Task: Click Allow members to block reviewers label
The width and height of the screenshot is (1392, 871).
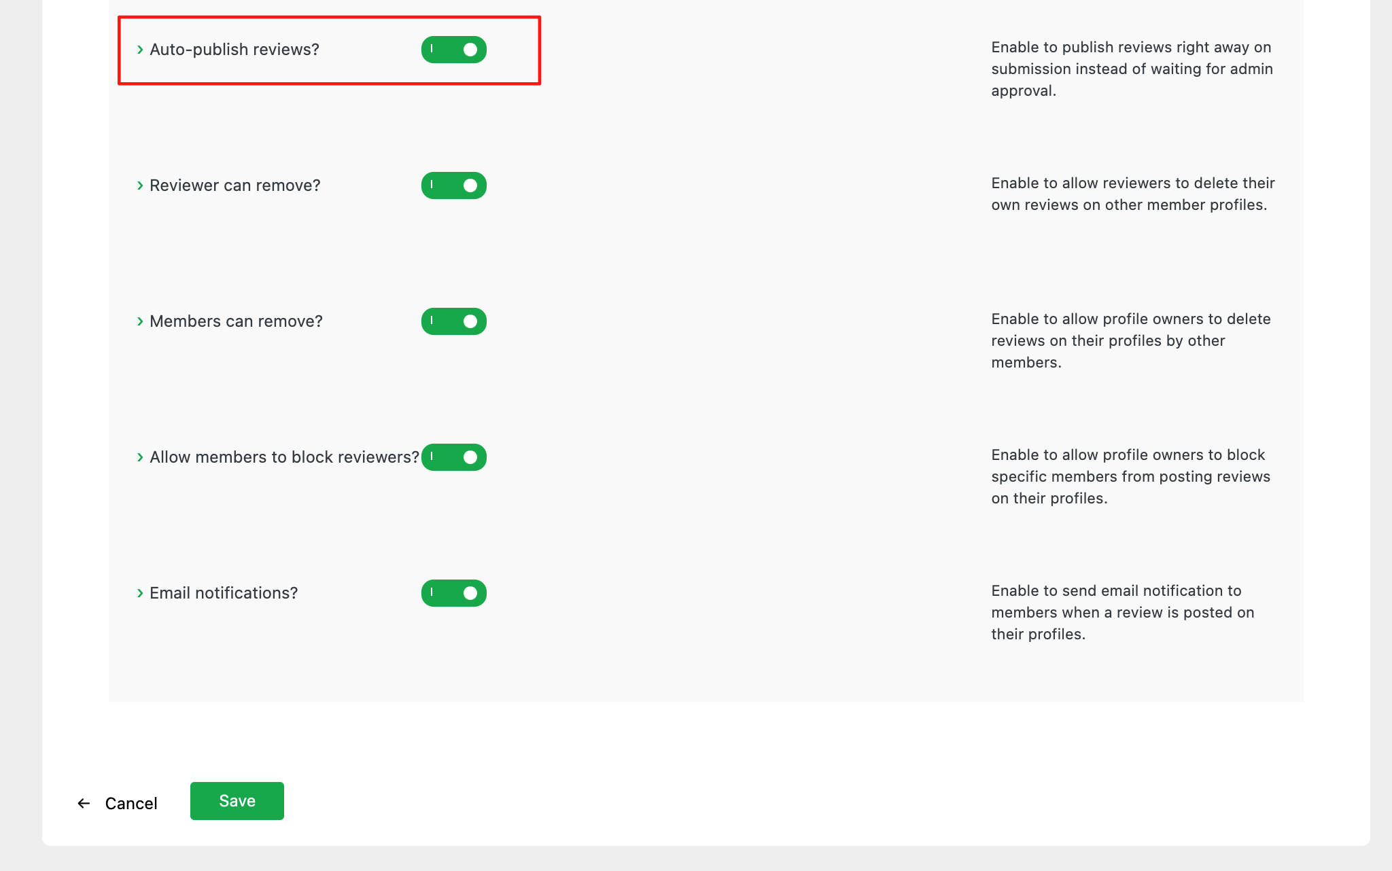Action: 284,457
